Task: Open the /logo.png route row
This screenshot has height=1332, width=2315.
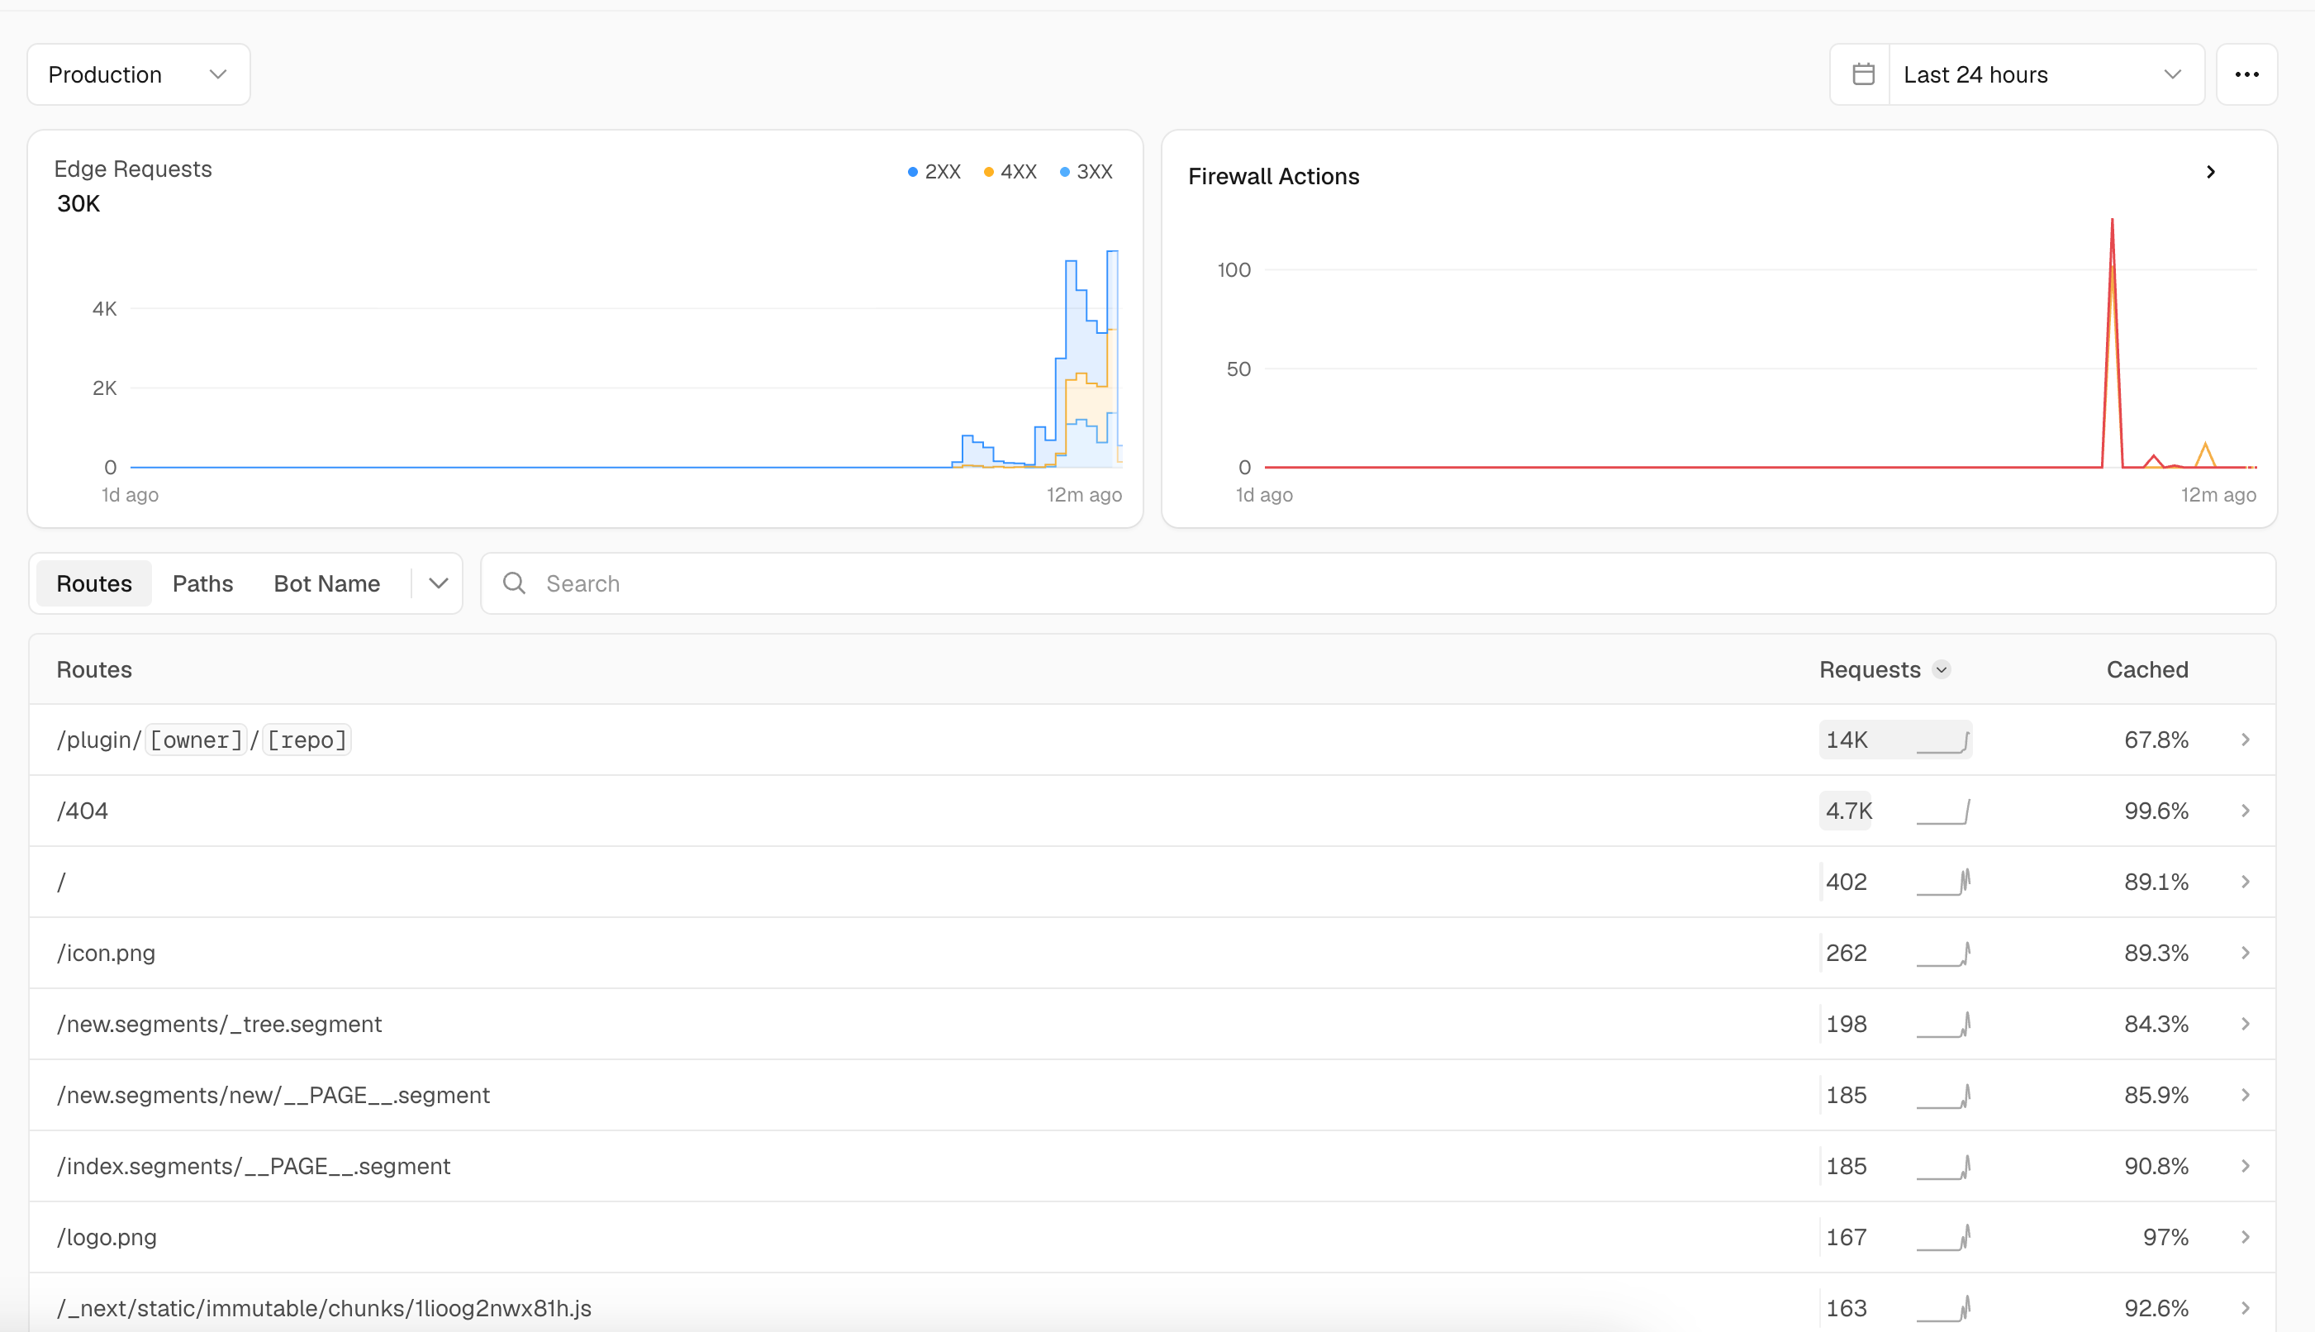Action: point(1152,1237)
